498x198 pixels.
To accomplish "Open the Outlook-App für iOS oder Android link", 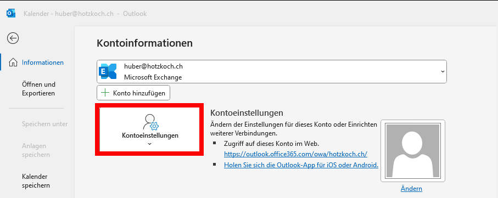I will pos(301,165).
